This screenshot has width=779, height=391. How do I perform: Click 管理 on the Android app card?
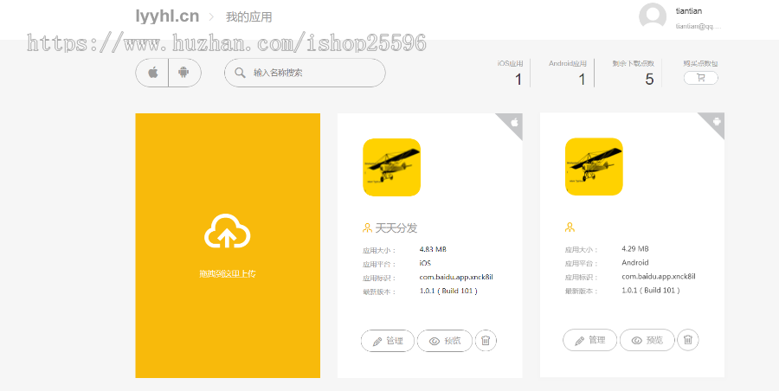click(x=589, y=340)
